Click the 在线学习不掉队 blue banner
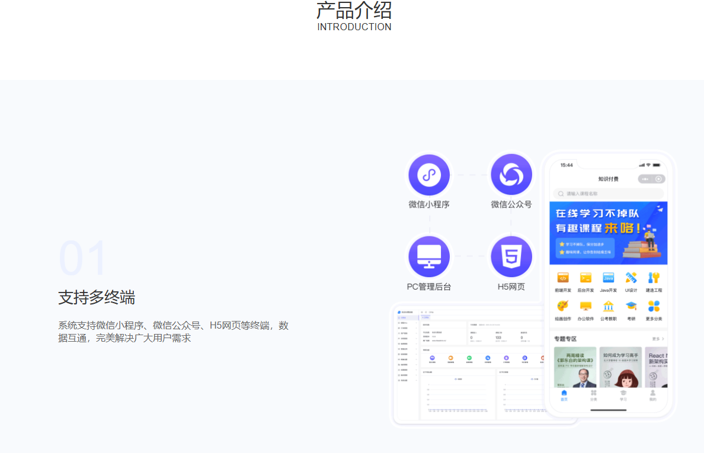Screen dimensions: 704x453 coord(608,233)
